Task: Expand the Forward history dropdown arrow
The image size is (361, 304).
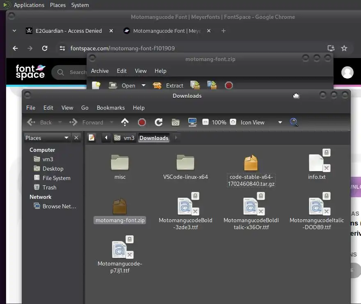Action: click(112, 122)
